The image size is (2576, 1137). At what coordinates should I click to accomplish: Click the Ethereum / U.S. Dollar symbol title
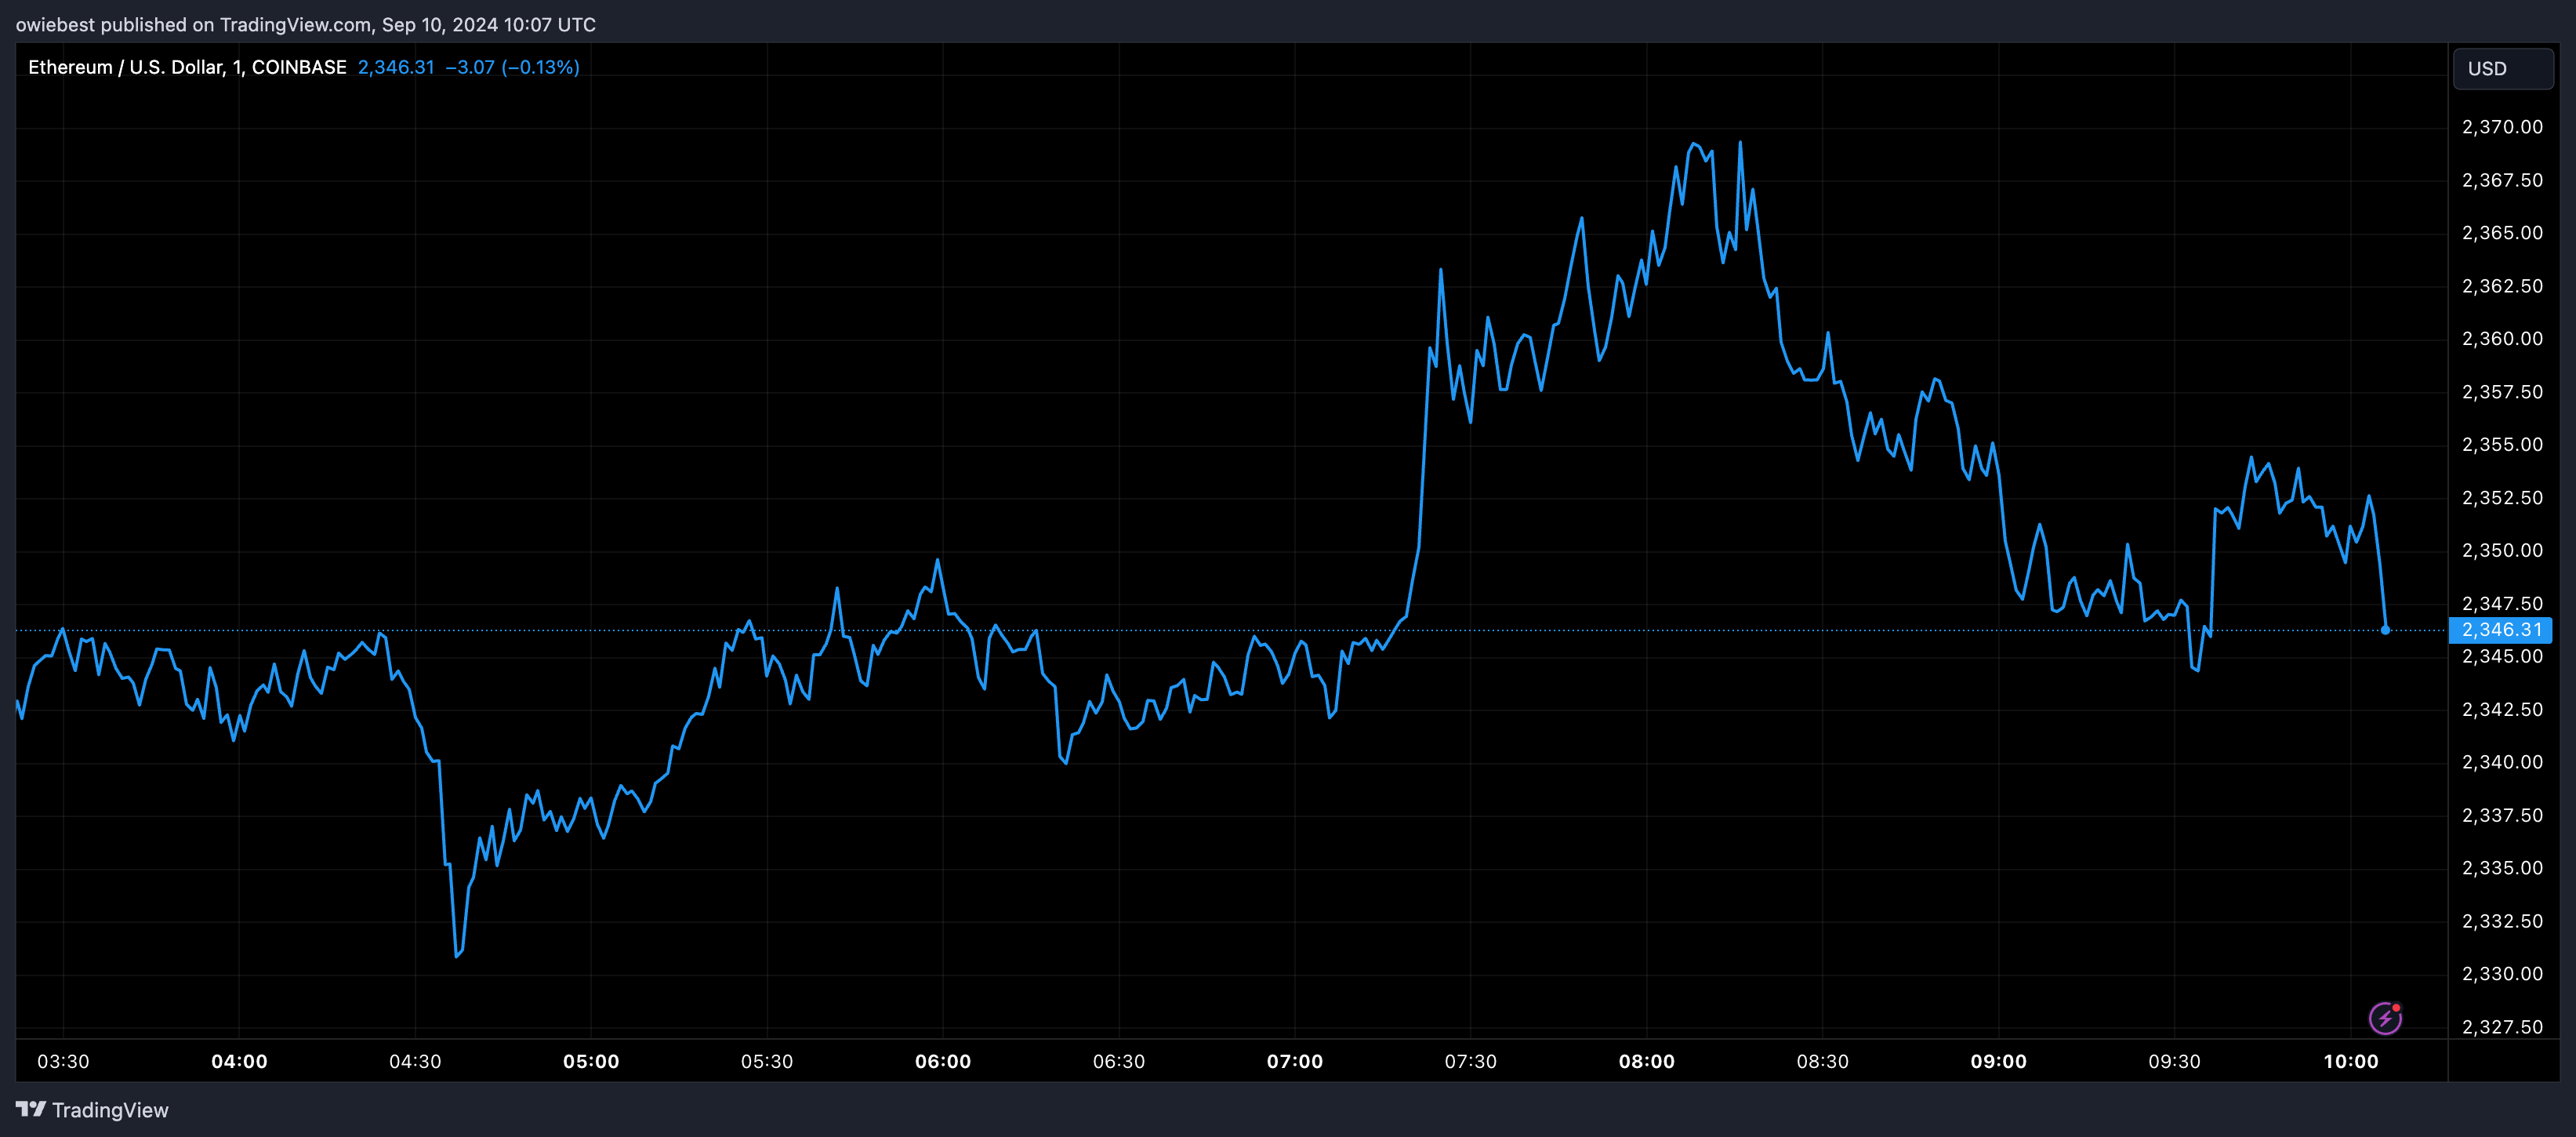[187, 67]
